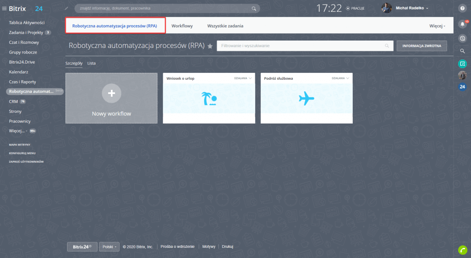Switch to Lista view
Screen dimensions: 471x258
(92, 63)
